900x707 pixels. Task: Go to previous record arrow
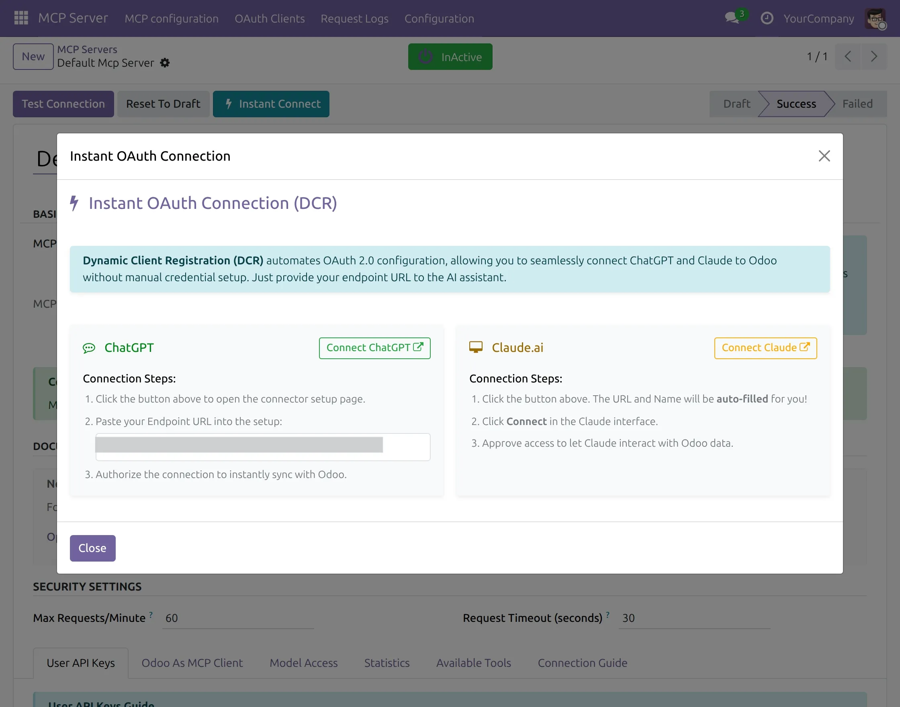coord(847,57)
